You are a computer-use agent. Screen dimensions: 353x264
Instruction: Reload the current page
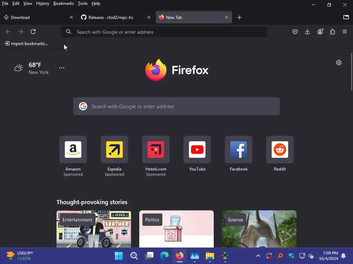[x=33, y=32]
